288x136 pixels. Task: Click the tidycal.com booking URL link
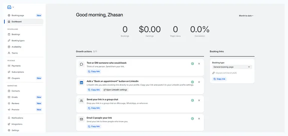click(226, 73)
